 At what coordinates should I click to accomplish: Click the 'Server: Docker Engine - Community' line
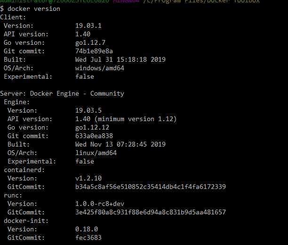coord(62,93)
